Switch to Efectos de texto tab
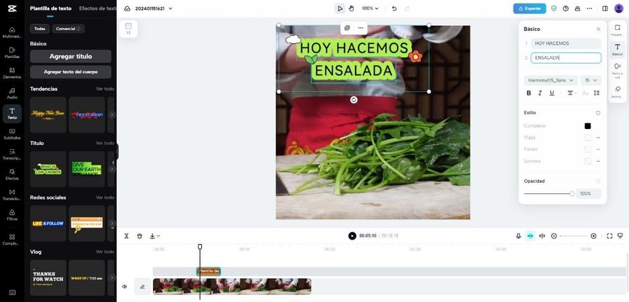 97,8
